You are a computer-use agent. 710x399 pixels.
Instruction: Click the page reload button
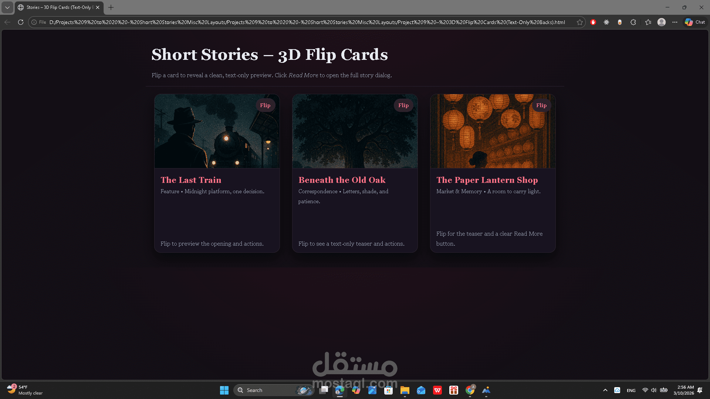pos(21,22)
